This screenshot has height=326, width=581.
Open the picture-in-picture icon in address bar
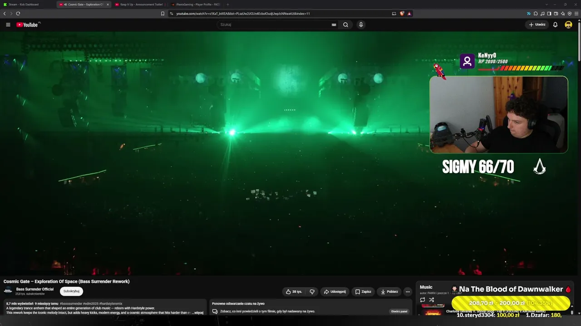pos(394,14)
